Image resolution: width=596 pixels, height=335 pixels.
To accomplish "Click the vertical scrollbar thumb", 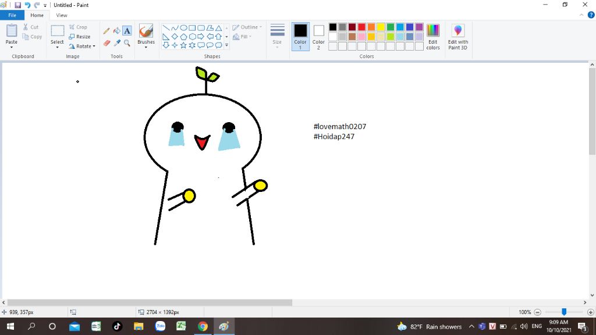I will tap(592, 112).
